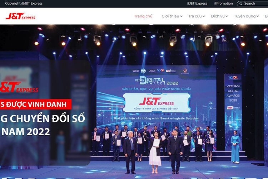Expand the Tra cứu chevron arrow
Image resolution: width=268 pixels, height=179 pixels.
pyautogui.click(x=204, y=16)
